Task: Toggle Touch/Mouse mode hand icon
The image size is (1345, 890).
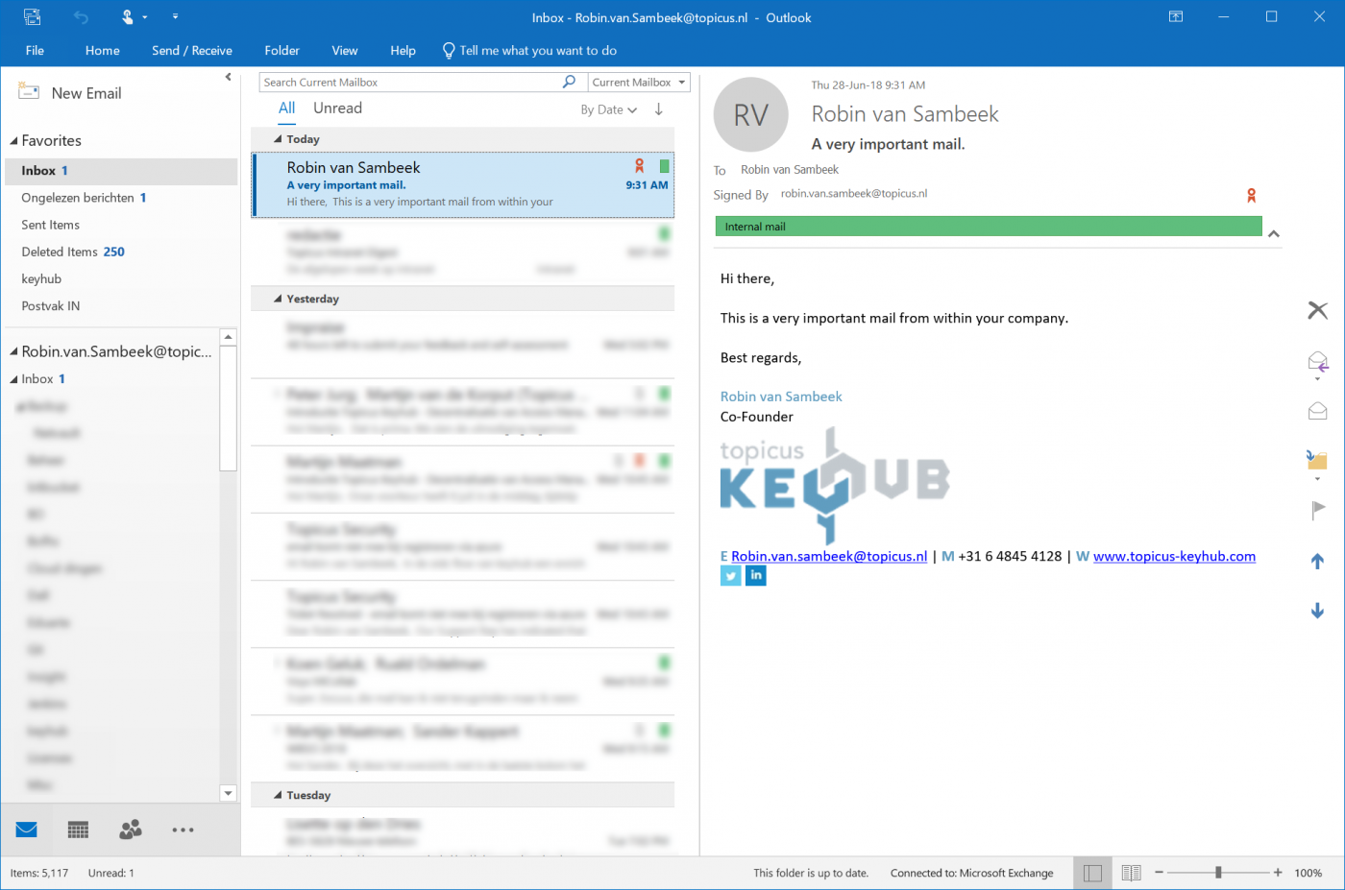Action: [x=128, y=17]
